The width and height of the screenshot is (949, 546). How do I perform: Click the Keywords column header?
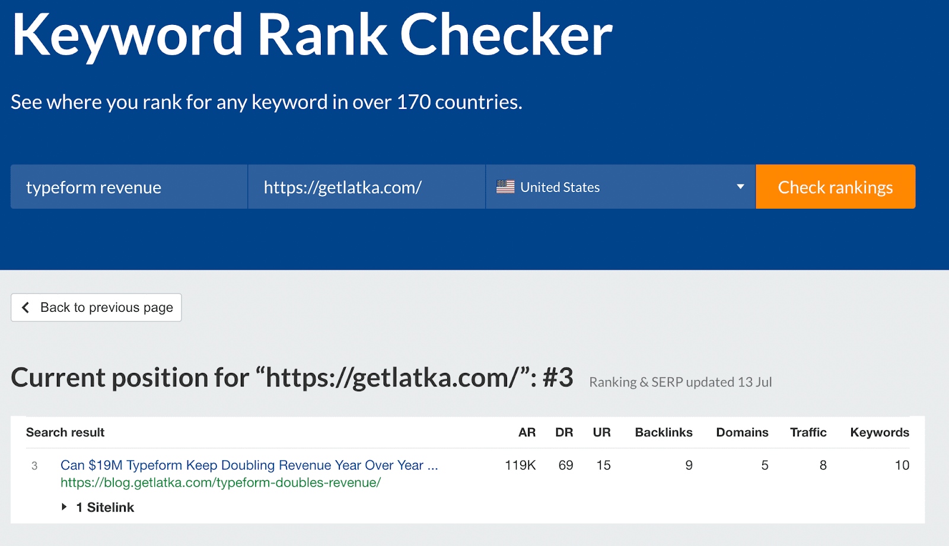(x=880, y=432)
